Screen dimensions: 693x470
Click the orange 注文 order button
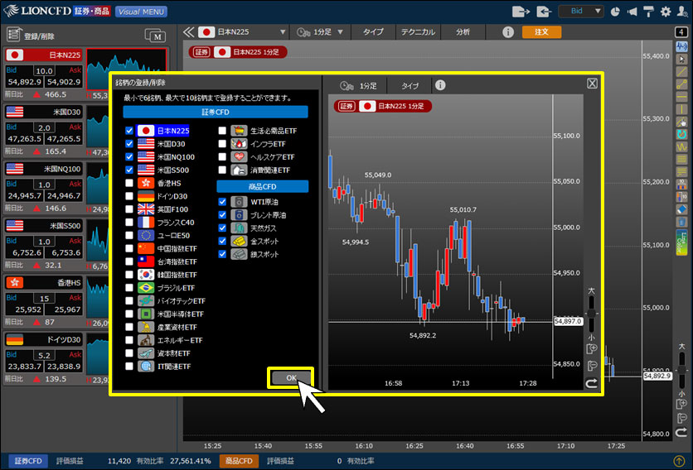[540, 32]
